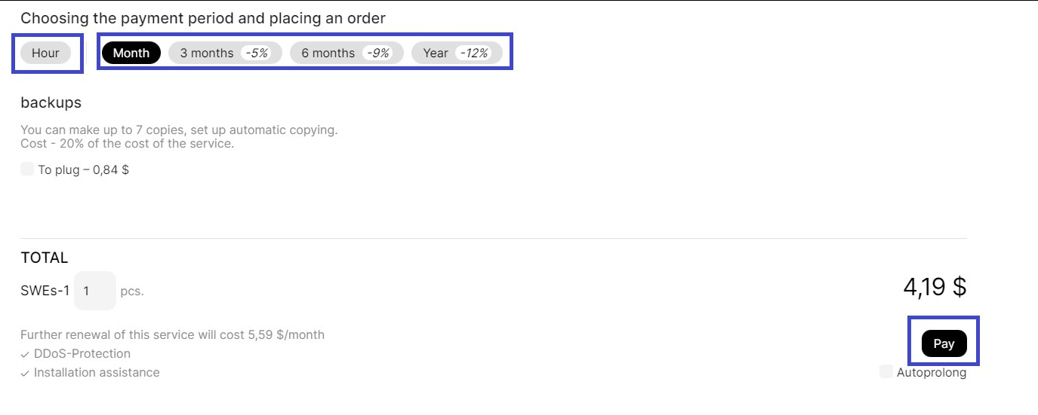Choose the 6 months period option
This screenshot has height=415, width=1038.
point(328,53)
